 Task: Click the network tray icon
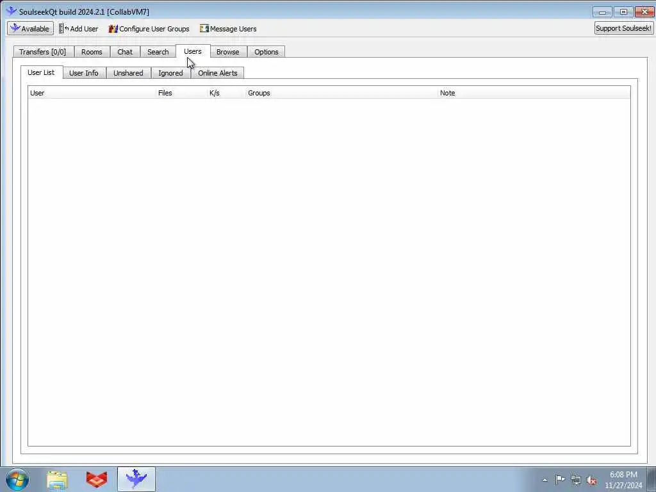[x=576, y=480]
